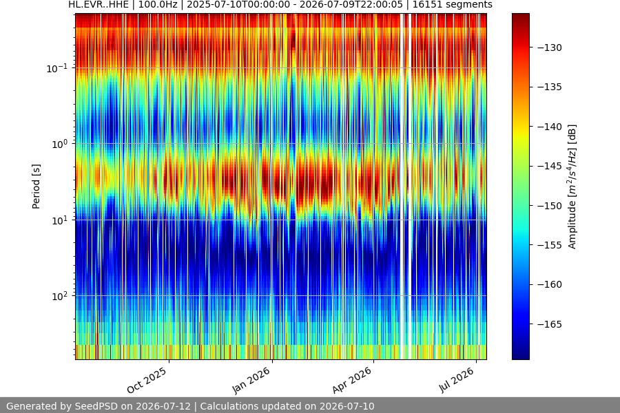Viewport: 620px width, 413px height.
Task: Click the -135 colorbar tick label
Action: [x=550, y=87]
